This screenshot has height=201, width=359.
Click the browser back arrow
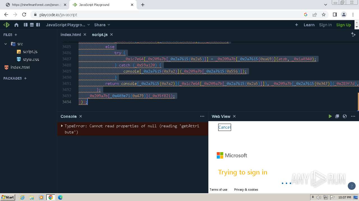pyautogui.click(x=6, y=15)
